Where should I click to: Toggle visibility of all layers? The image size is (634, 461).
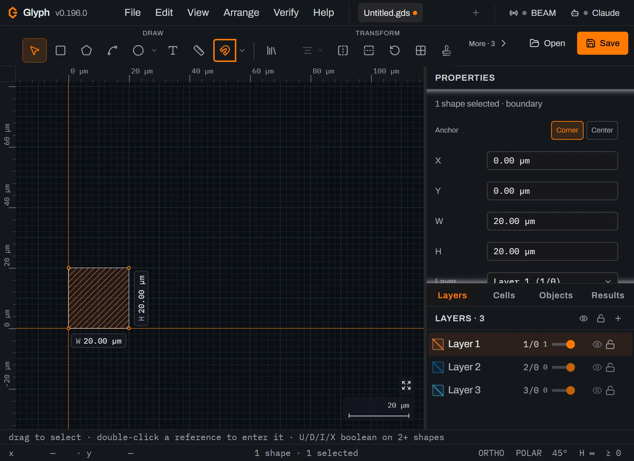[x=584, y=318]
